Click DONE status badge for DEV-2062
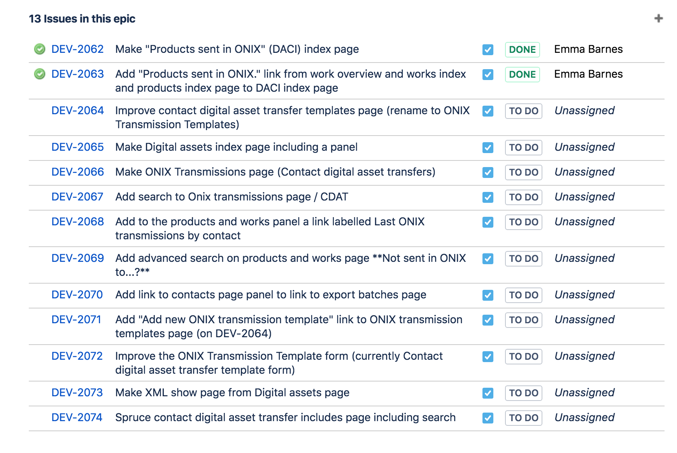The height and width of the screenshot is (453, 677). click(x=522, y=50)
